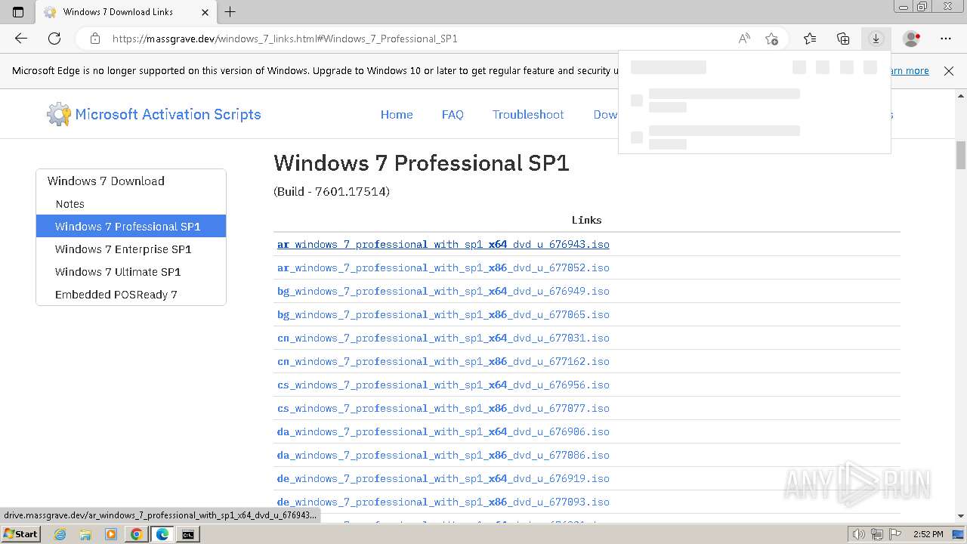Download cs x64 ISO 676956

pyautogui.click(x=443, y=385)
